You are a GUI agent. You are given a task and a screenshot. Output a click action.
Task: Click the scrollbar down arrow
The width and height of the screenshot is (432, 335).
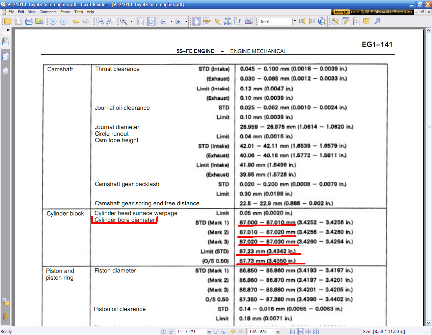(429, 323)
